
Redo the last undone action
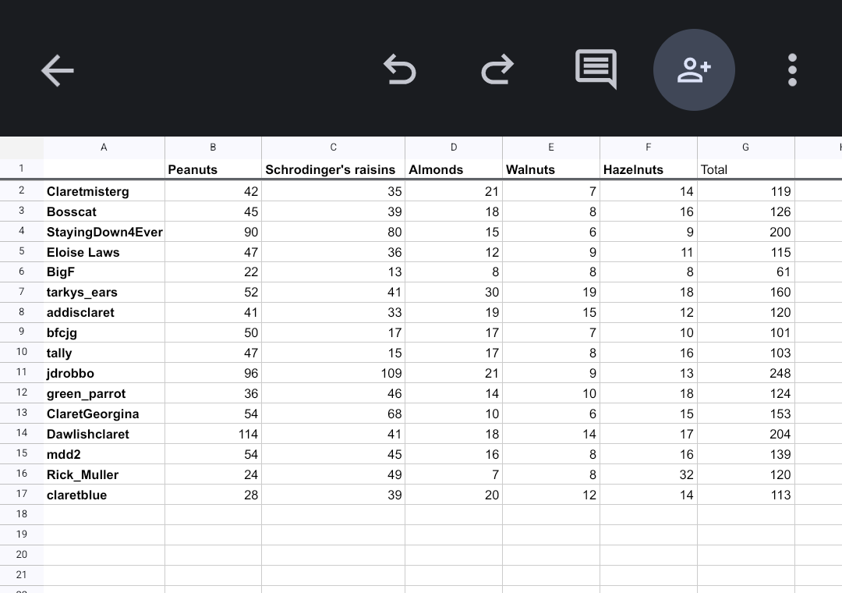click(x=497, y=70)
